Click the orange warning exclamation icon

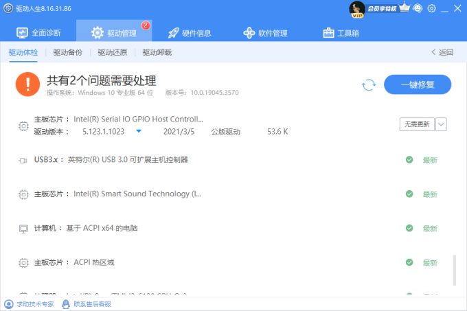[27, 84]
